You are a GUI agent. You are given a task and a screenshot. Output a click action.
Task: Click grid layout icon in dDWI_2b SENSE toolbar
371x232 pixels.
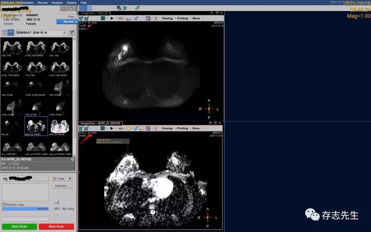tap(102, 128)
